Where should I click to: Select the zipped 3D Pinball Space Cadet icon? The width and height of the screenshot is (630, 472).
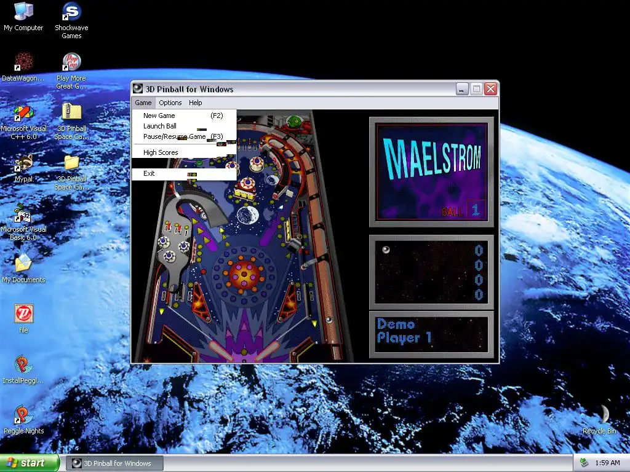pyautogui.click(x=71, y=122)
